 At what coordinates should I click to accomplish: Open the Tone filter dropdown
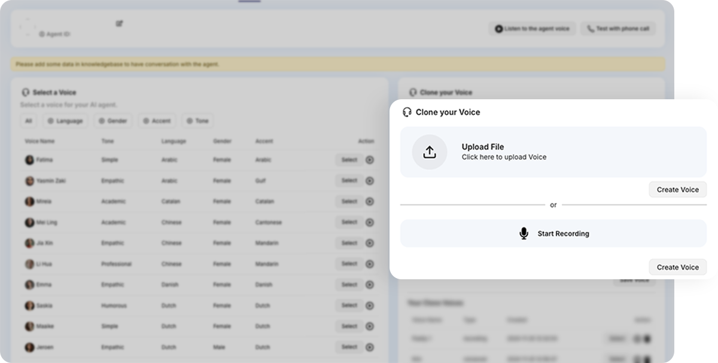click(x=197, y=121)
